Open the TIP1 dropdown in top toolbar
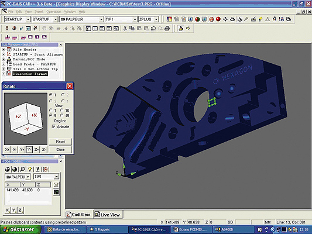The width and height of the screenshot is (312, 234). [x=135, y=19]
